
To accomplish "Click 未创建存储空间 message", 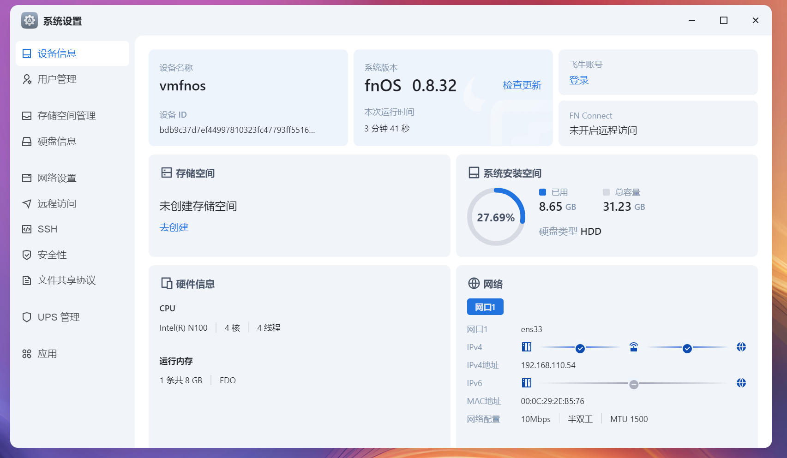I will point(198,206).
